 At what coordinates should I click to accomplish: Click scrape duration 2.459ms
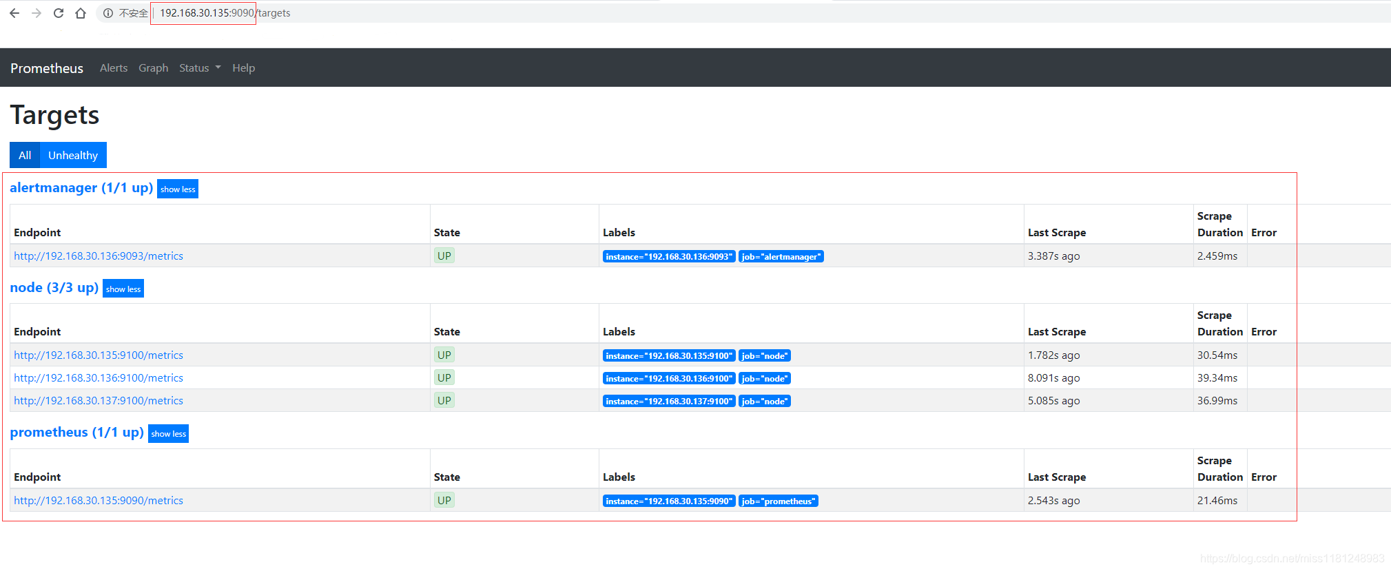click(1217, 256)
